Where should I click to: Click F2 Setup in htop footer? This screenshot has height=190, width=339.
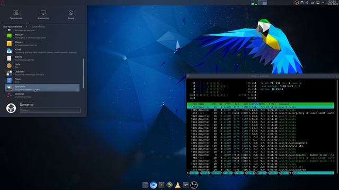(x=204, y=173)
